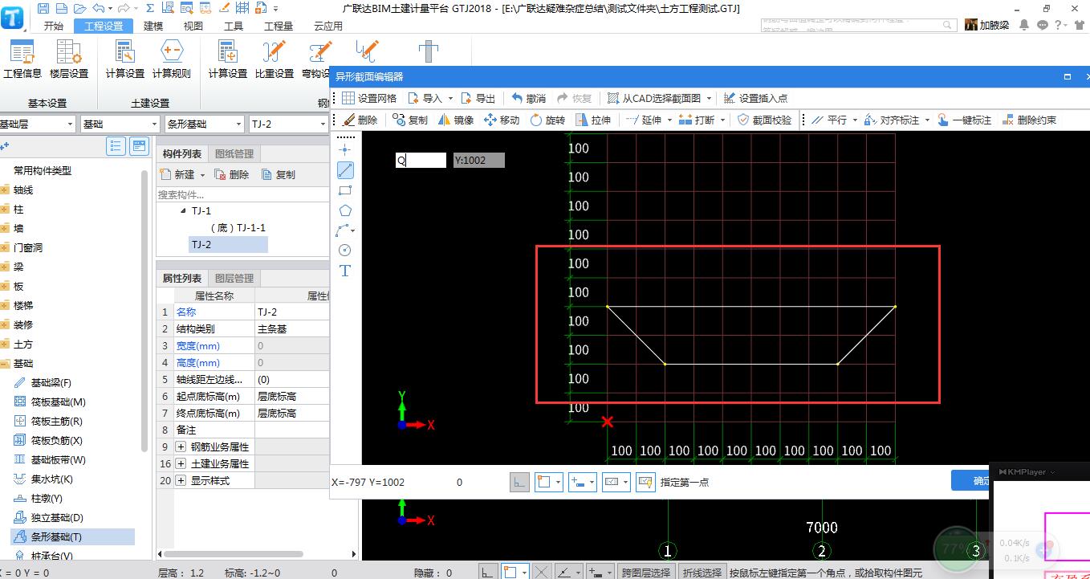Select the 旋转 rotate tool
Image resolution: width=1090 pixels, height=579 pixels.
coord(547,120)
